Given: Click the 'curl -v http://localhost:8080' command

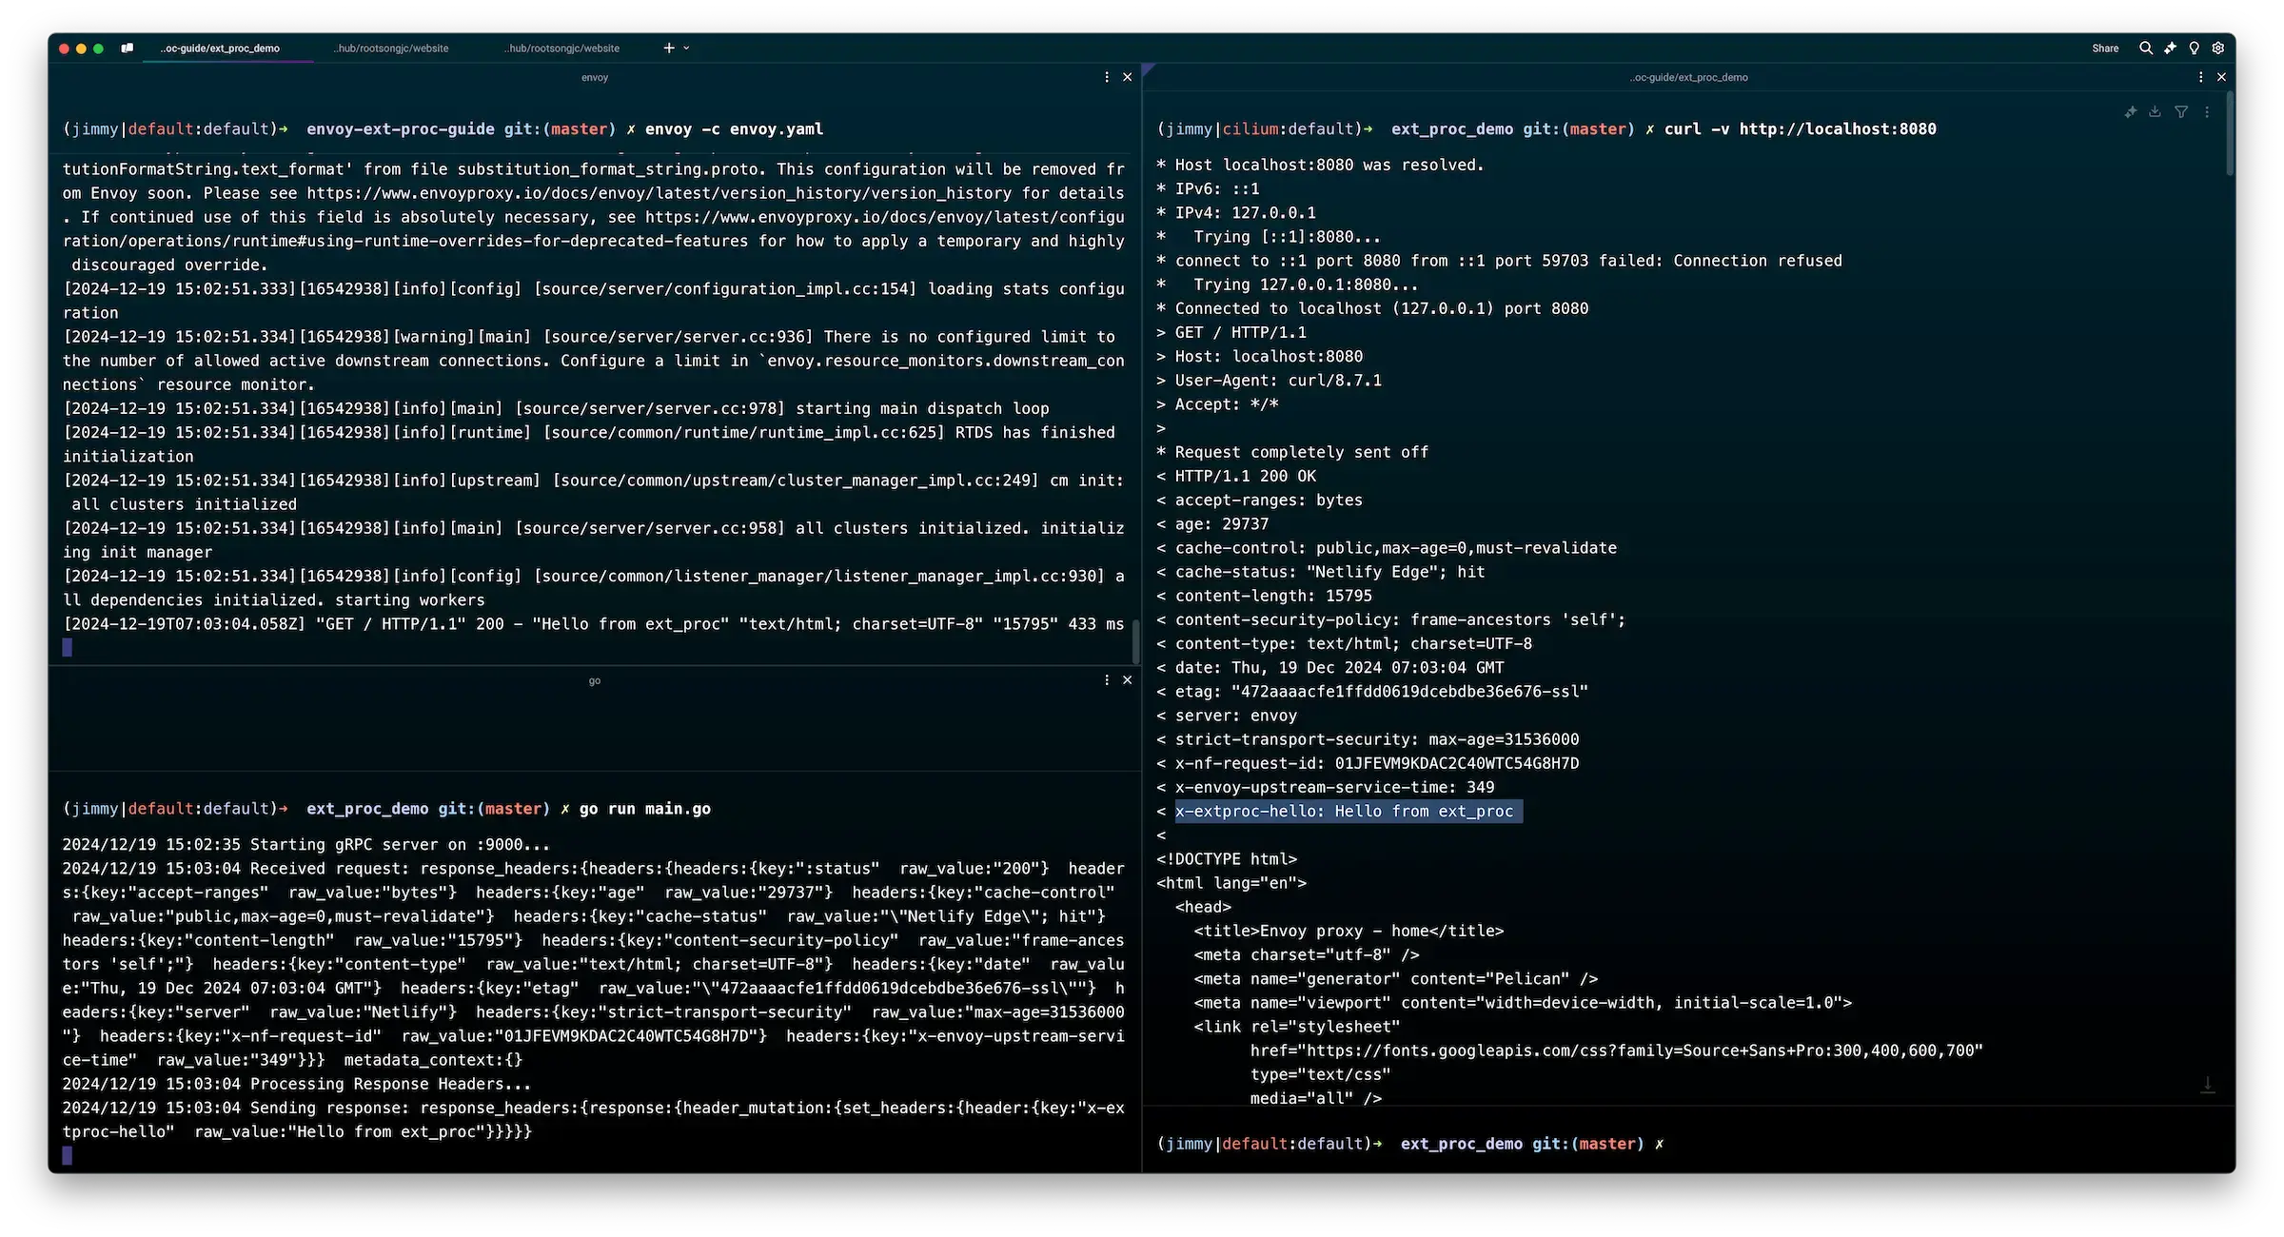Looking at the screenshot, I should coord(1800,129).
